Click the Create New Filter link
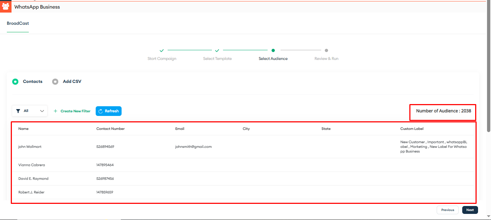The image size is (491, 220). pyautogui.click(x=76, y=111)
